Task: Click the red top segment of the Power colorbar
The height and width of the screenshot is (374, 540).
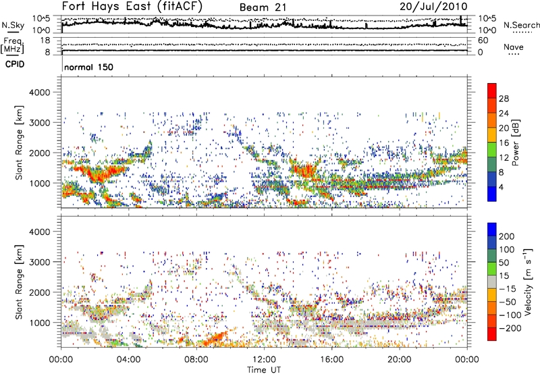Action: point(492,90)
